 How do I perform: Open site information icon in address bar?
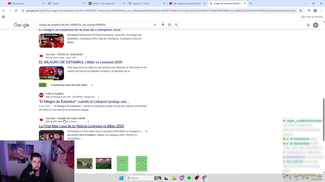pos(23,11)
